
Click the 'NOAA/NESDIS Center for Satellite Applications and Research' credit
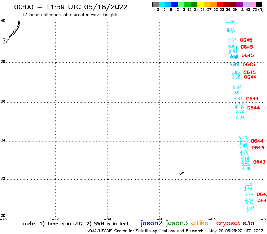pyautogui.click(x=145, y=231)
